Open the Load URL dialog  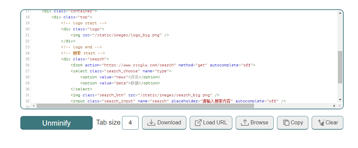[x=211, y=123]
